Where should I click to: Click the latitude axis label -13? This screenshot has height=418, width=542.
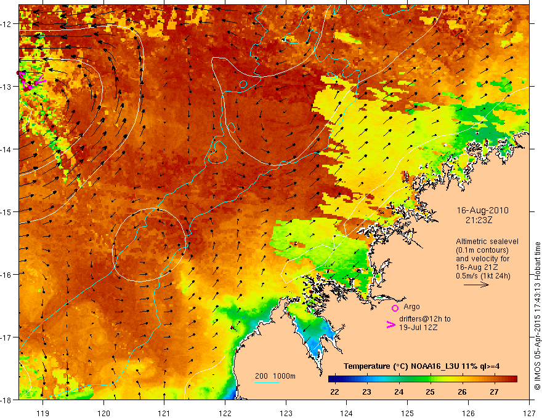point(7,87)
